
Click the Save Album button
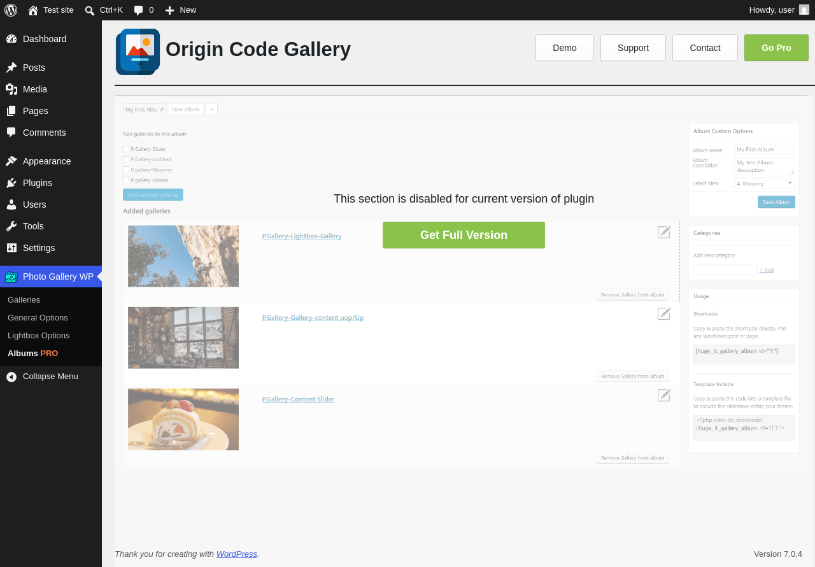pos(776,202)
